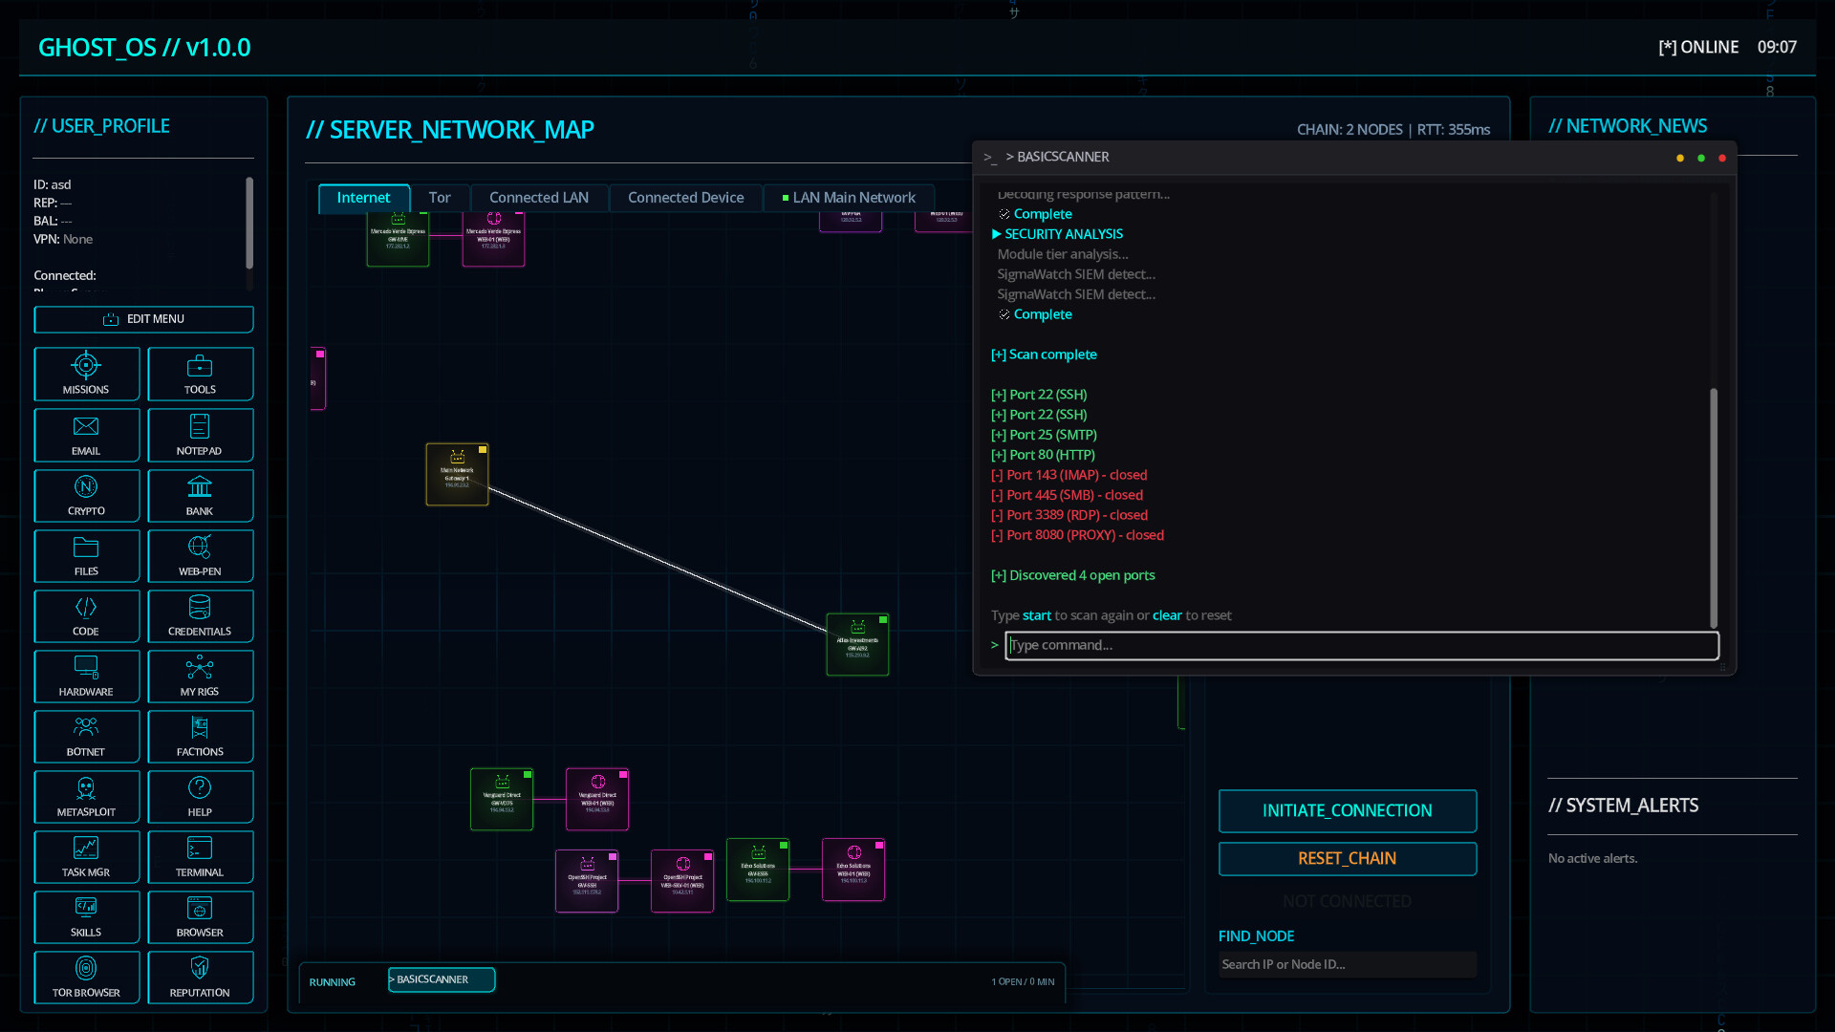Viewport: 1835px width, 1032px height.
Task: Click the RESET_CHAIN button
Action: pos(1348,859)
